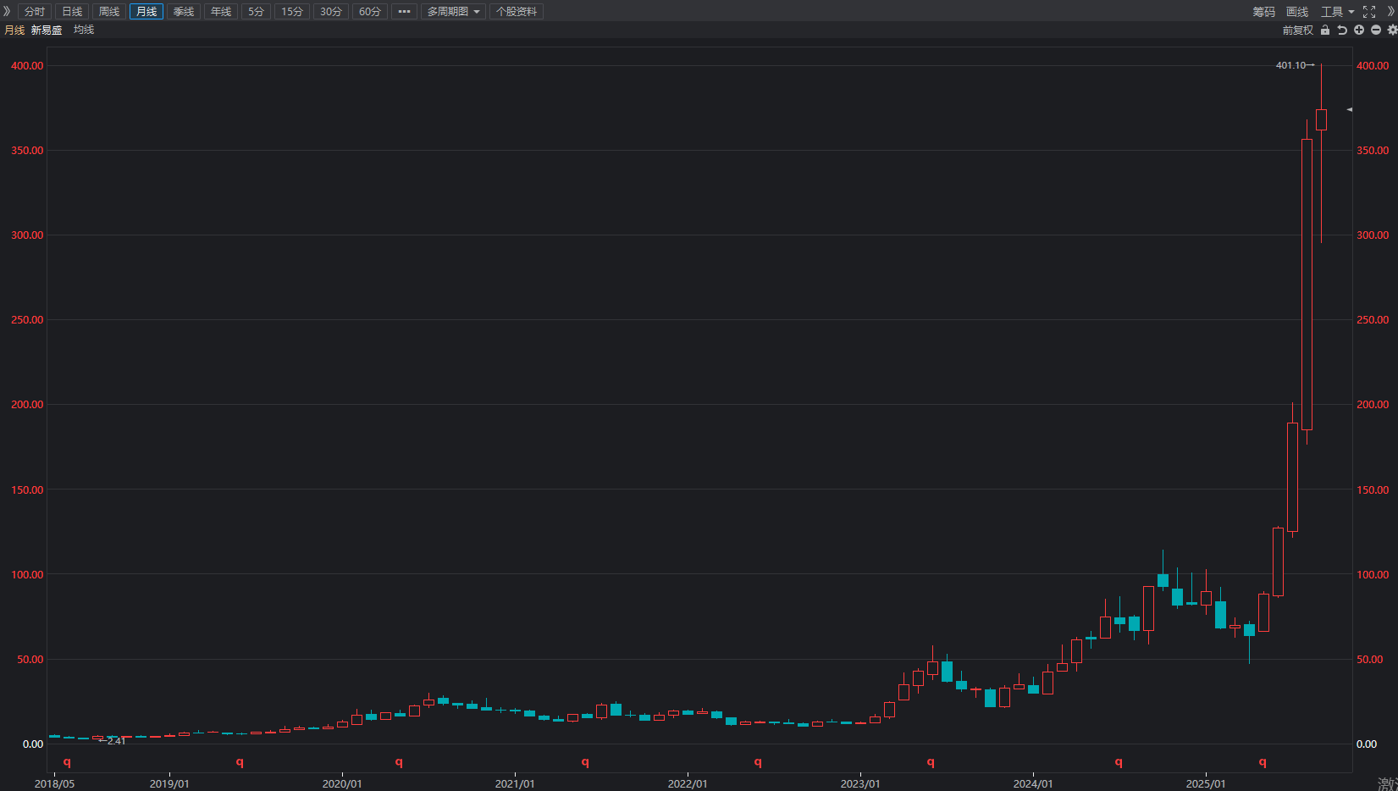
Task: Click the undo arrow icon
Action: [1342, 30]
